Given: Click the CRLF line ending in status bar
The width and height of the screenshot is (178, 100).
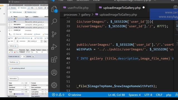Looking at the screenshot, I should tap(159, 95).
